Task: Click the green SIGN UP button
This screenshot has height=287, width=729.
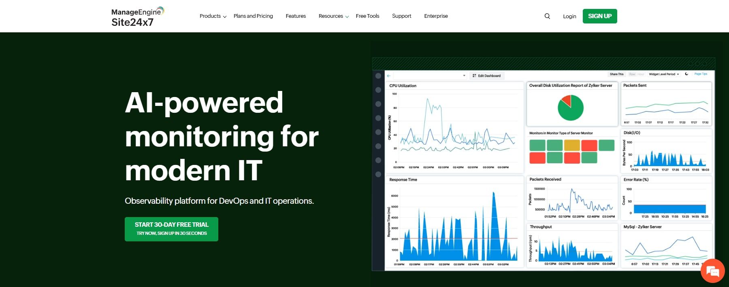Action: pos(600,16)
